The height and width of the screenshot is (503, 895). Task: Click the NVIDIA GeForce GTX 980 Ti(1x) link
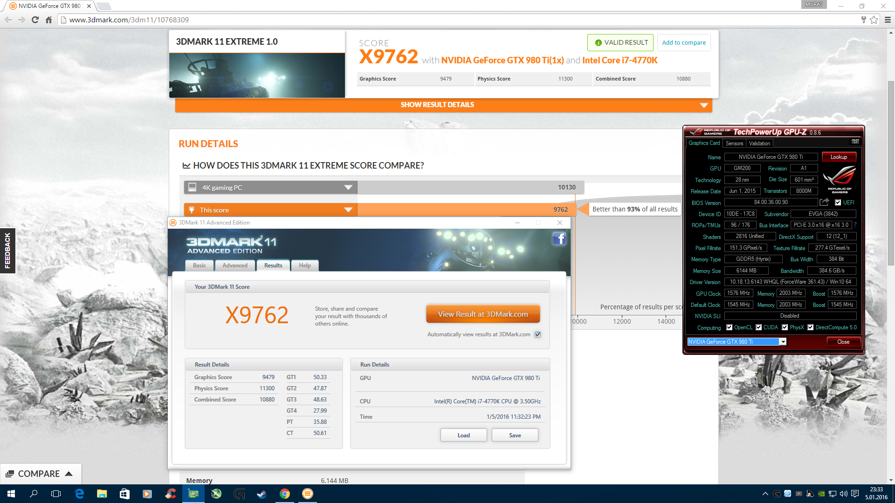click(x=503, y=61)
